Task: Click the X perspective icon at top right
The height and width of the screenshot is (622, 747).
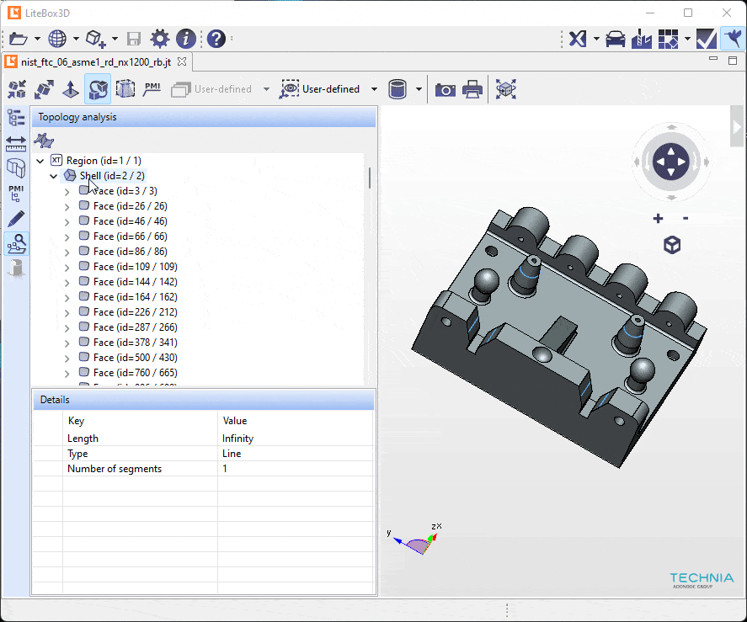Action: coord(578,39)
